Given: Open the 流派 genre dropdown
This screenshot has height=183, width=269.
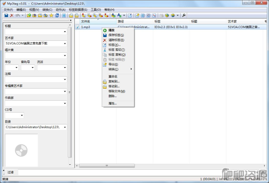Looking at the screenshot, I should [65, 68].
